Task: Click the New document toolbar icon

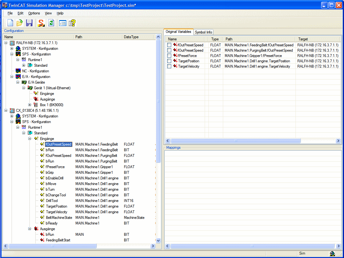Action: pyautogui.click(x=10, y=23)
